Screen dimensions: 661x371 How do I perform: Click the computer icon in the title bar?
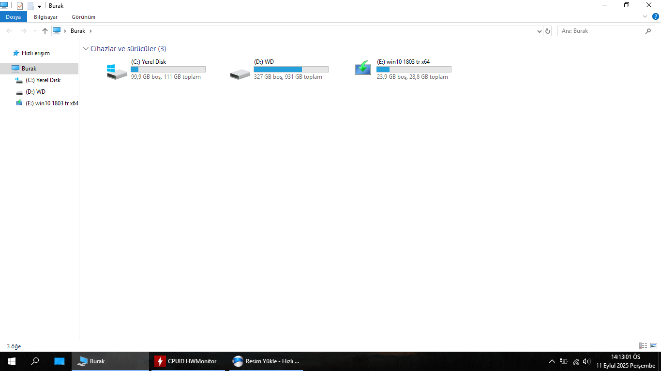pyautogui.click(x=4, y=5)
